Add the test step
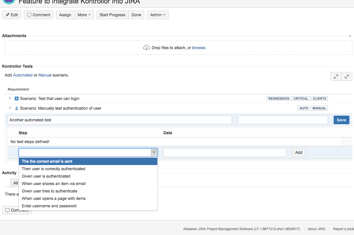This screenshot has height=235, width=354. (x=299, y=152)
